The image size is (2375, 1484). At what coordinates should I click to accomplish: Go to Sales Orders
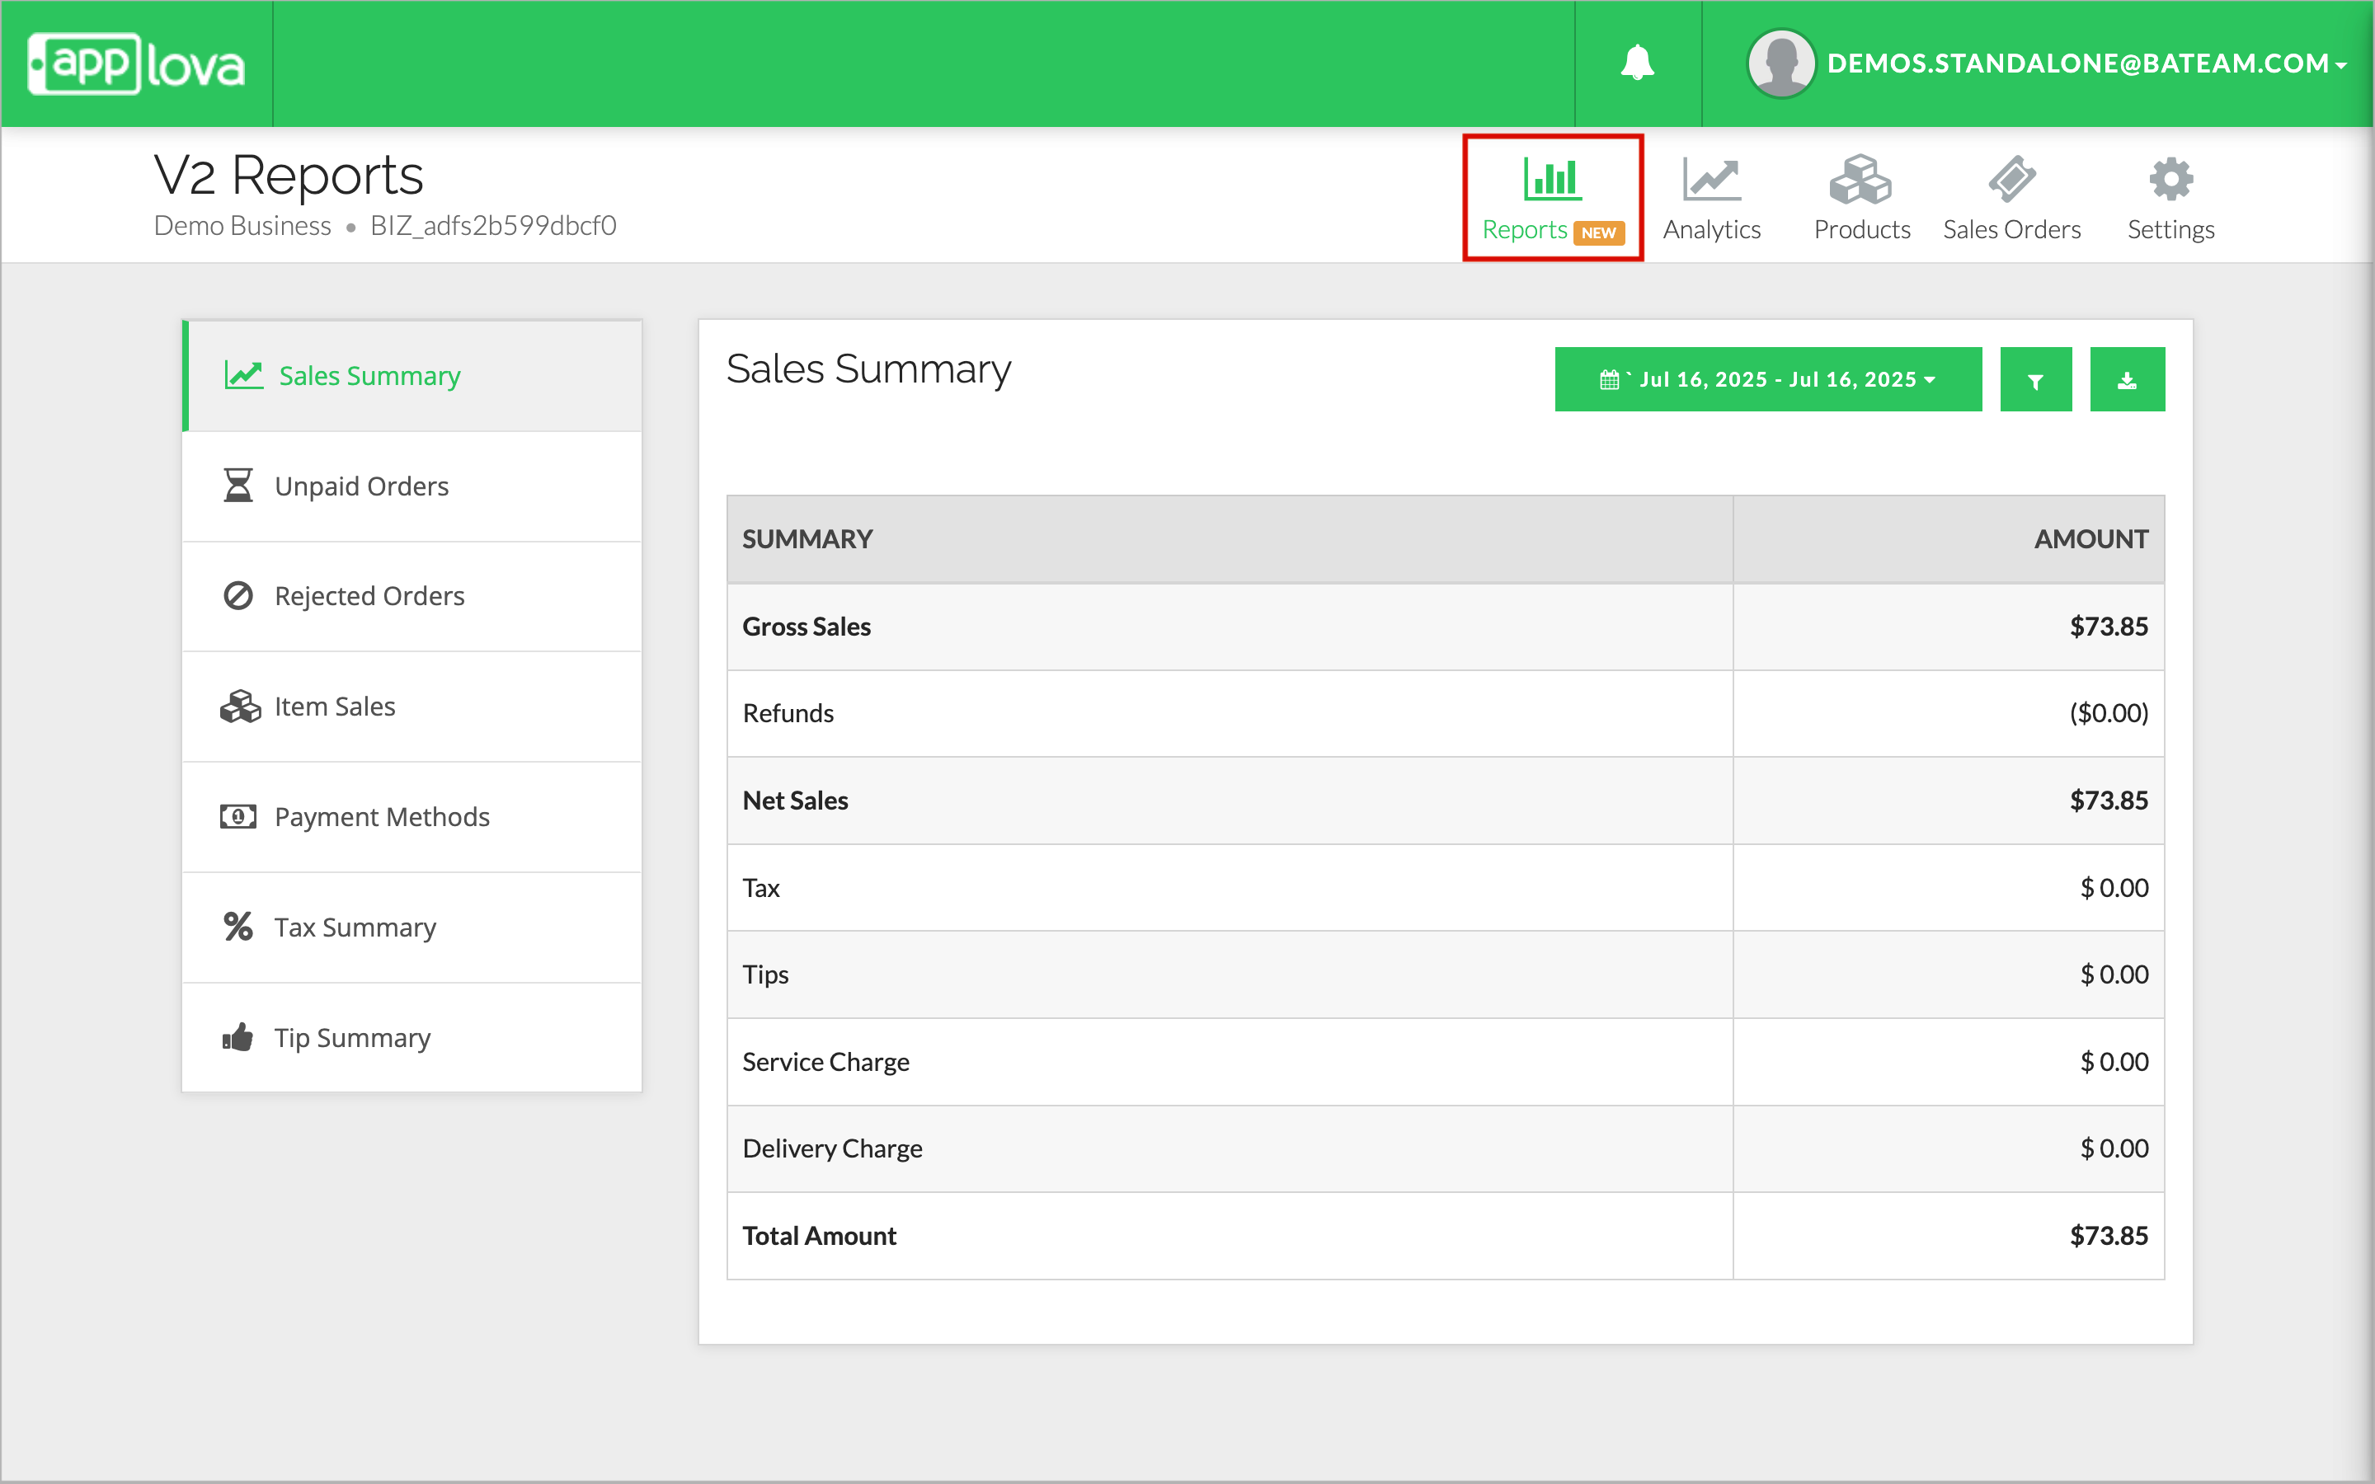point(2011,197)
